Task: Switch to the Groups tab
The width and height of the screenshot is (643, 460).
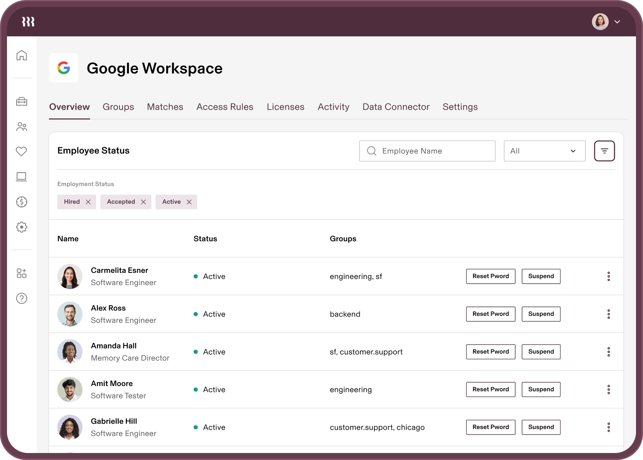Action: pos(119,107)
